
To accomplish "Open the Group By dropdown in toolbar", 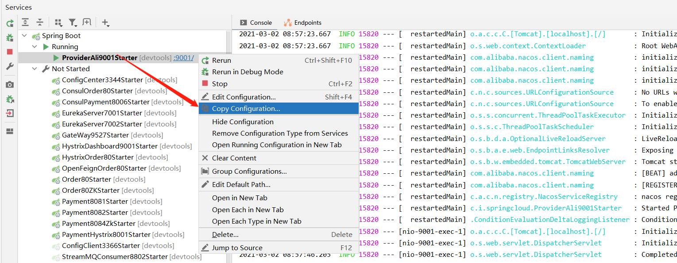I will coord(58,22).
